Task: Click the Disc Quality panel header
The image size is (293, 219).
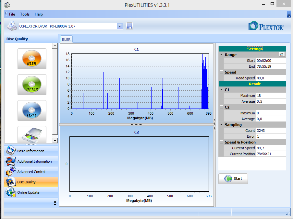Action: coord(31,39)
